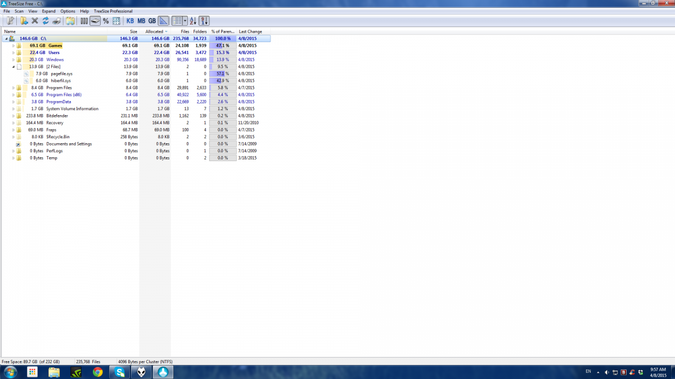
Task: Click pagefile.sys 57.1 % percent bar
Action: (223, 74)
